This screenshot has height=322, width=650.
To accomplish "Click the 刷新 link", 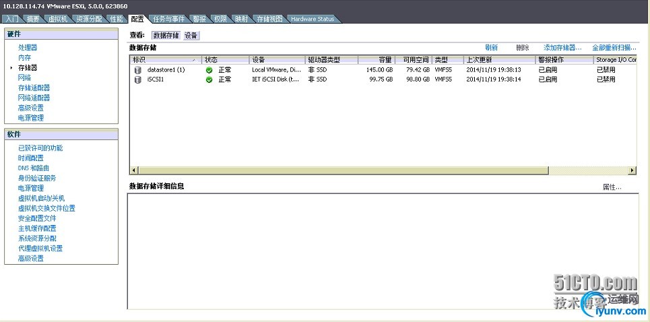I will (491, 48).
